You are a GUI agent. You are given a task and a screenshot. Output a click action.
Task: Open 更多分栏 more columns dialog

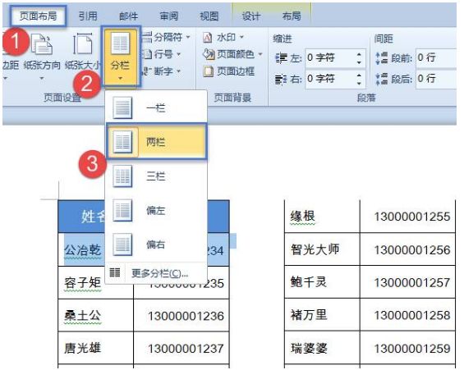coord(156,272)
